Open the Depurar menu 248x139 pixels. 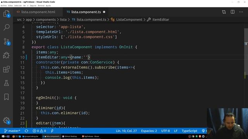point(33,5)
